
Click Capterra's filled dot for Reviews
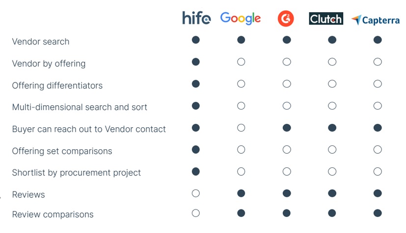pos(378,193)
